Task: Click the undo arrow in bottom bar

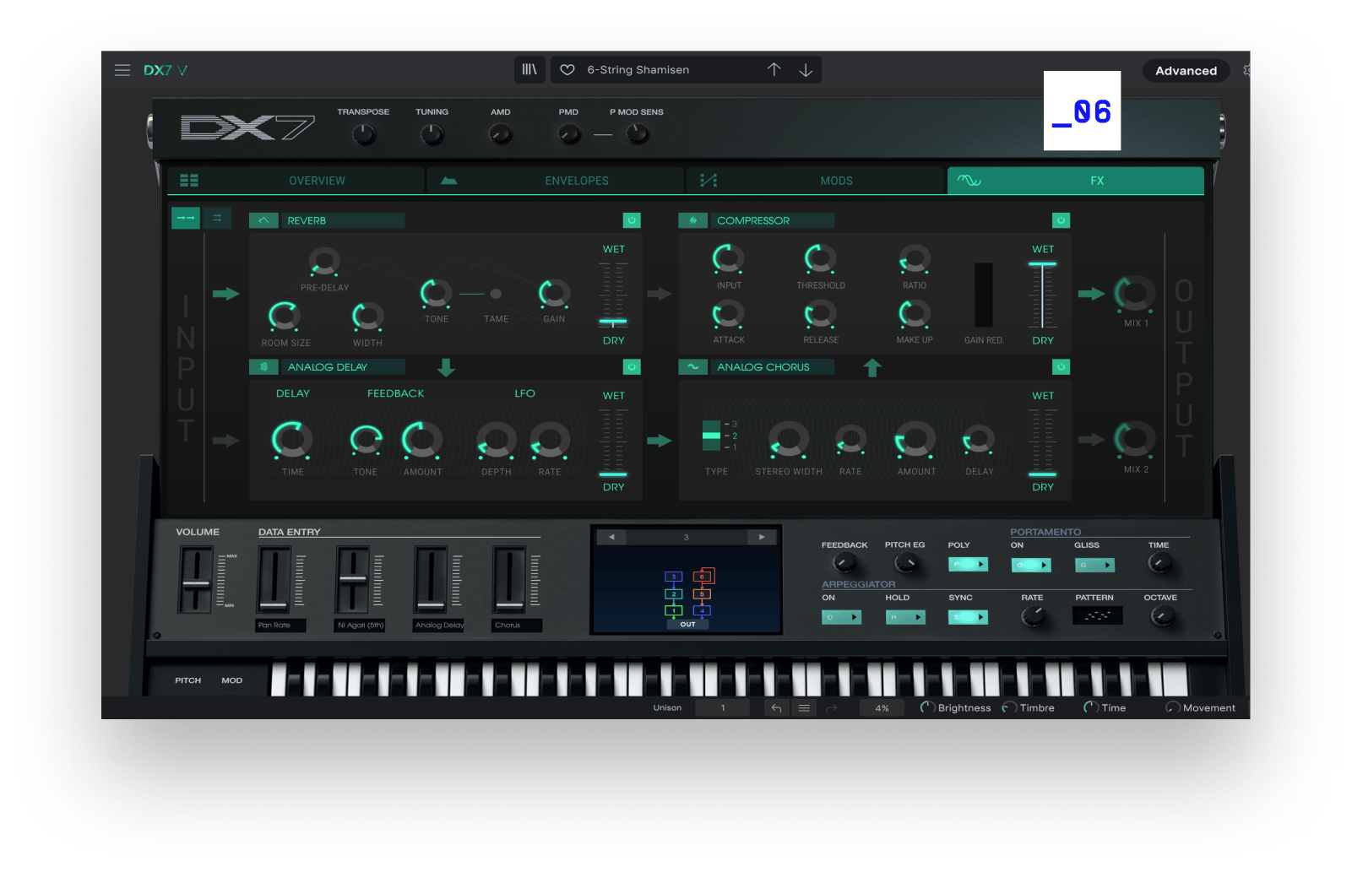Action: [776, 708]
